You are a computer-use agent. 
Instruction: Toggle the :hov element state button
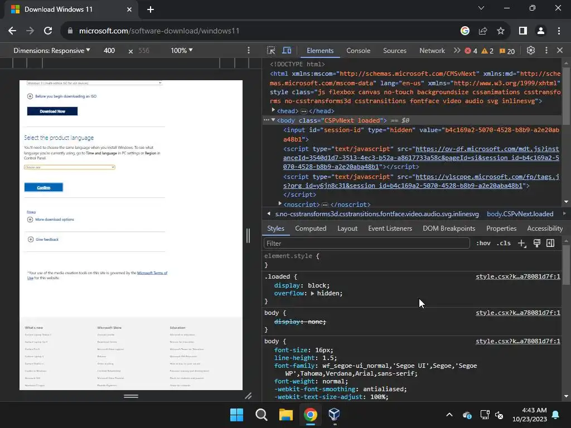coord(483,243)
